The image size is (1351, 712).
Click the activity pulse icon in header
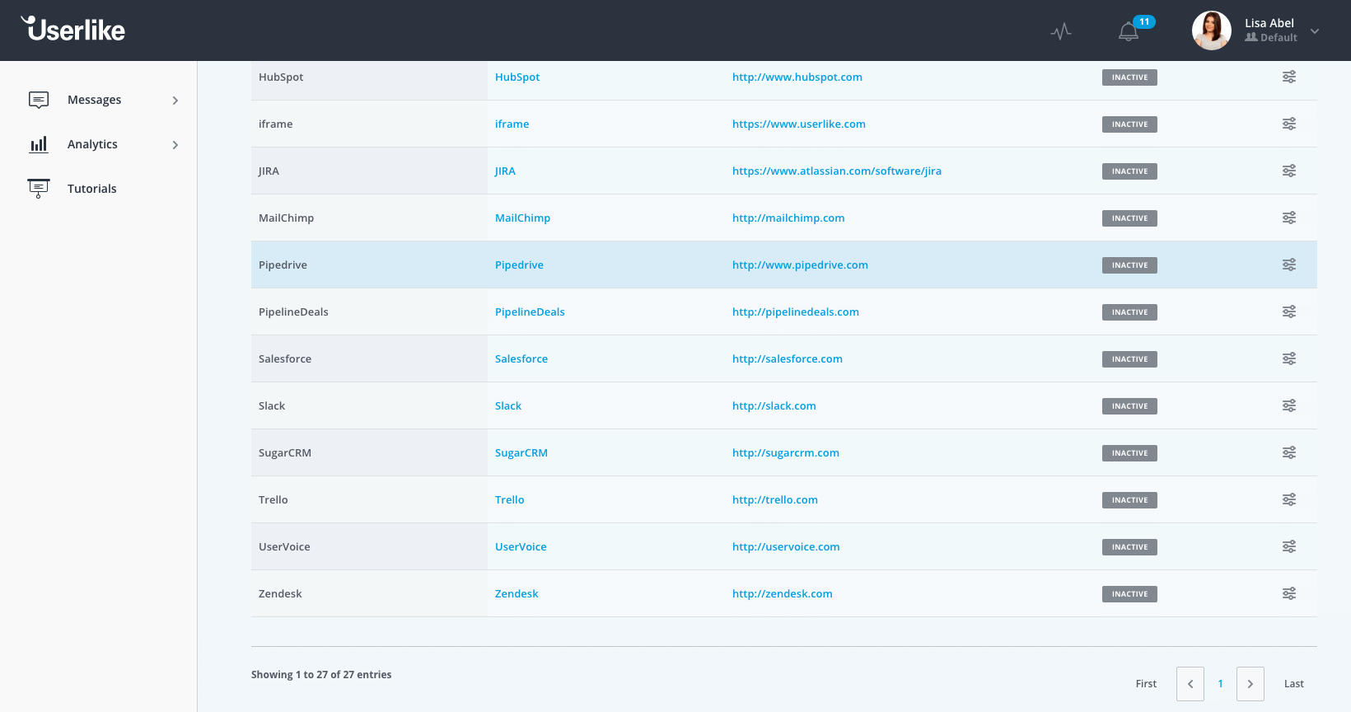pos(1061,31)
